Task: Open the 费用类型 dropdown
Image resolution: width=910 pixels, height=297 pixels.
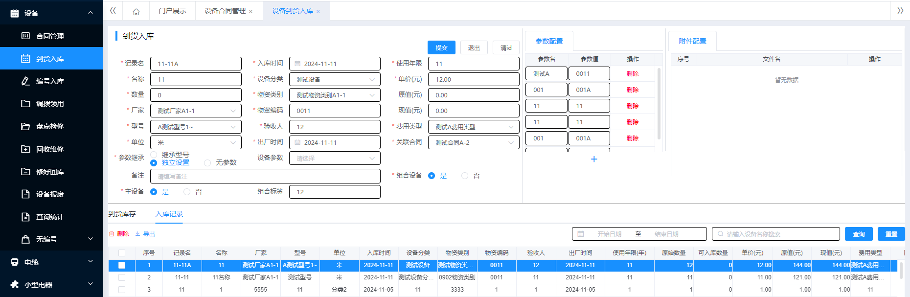Action: click(473, 127)
